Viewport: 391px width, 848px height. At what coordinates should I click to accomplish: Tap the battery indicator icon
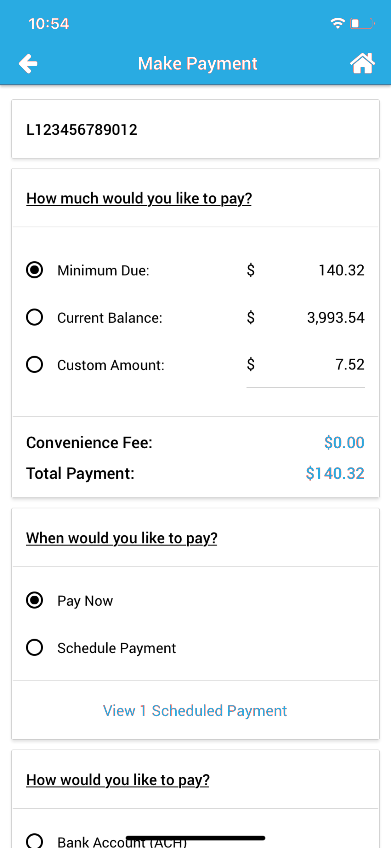[x=362, y=23]
